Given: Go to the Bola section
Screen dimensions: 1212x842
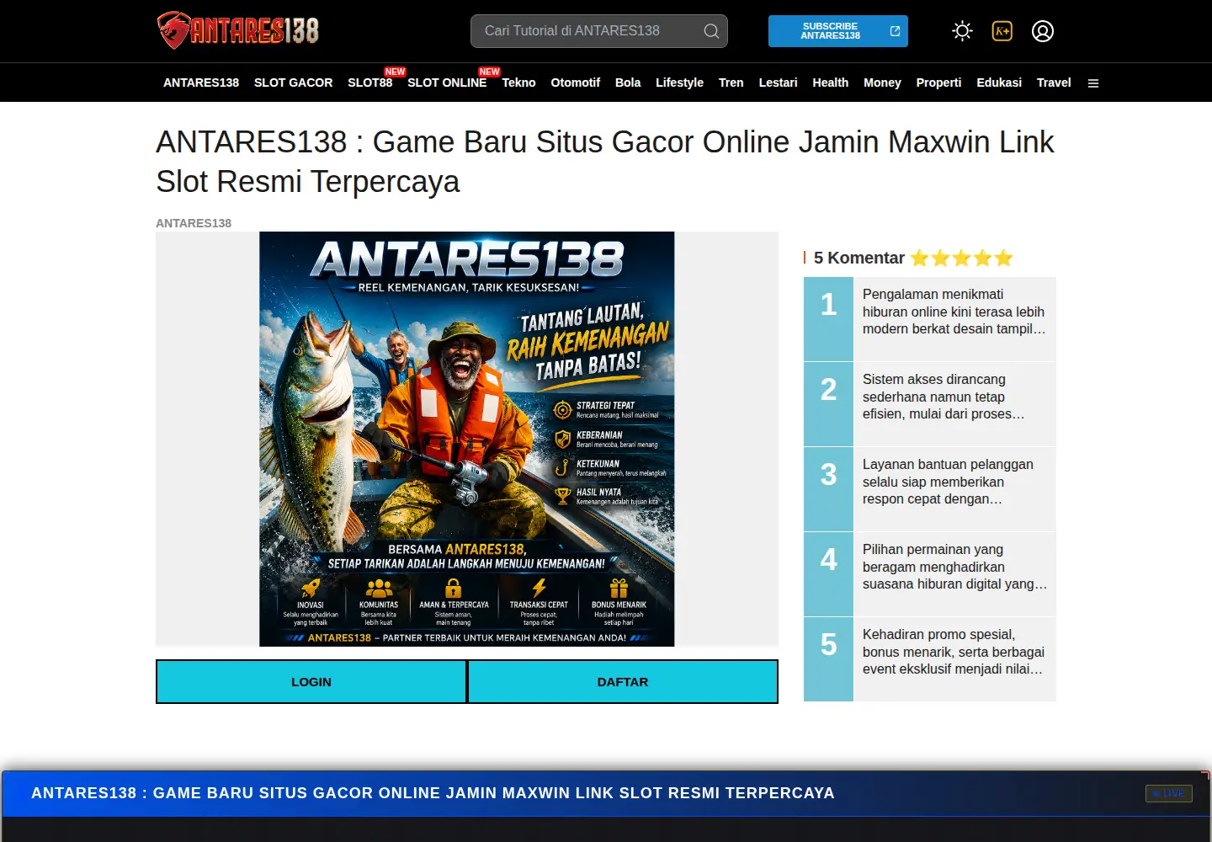Looking at the screenshot, I should (x=628, y=83).
